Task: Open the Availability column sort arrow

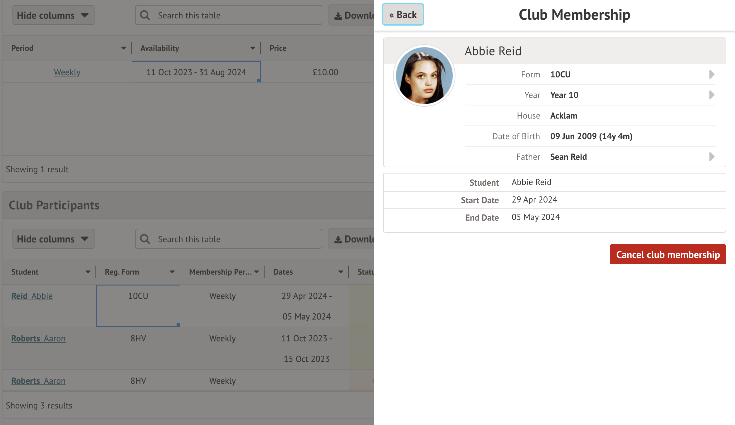Action: pos(252,48)
